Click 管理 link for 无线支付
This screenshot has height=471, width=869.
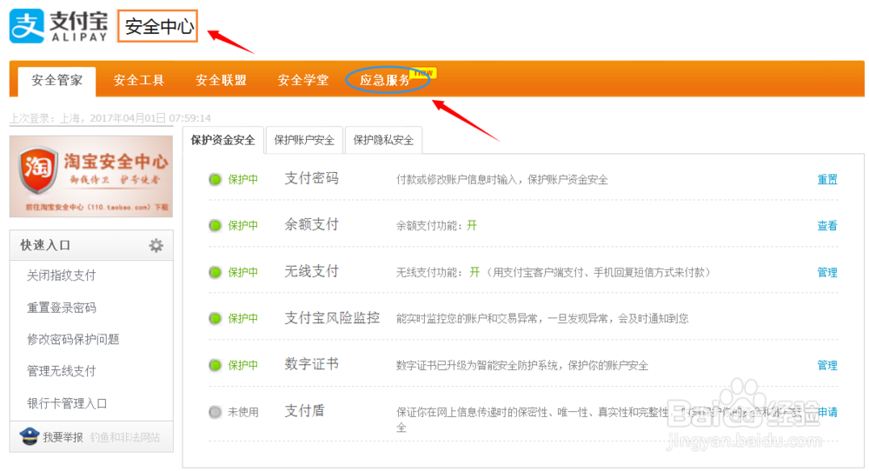pos(827,272)
